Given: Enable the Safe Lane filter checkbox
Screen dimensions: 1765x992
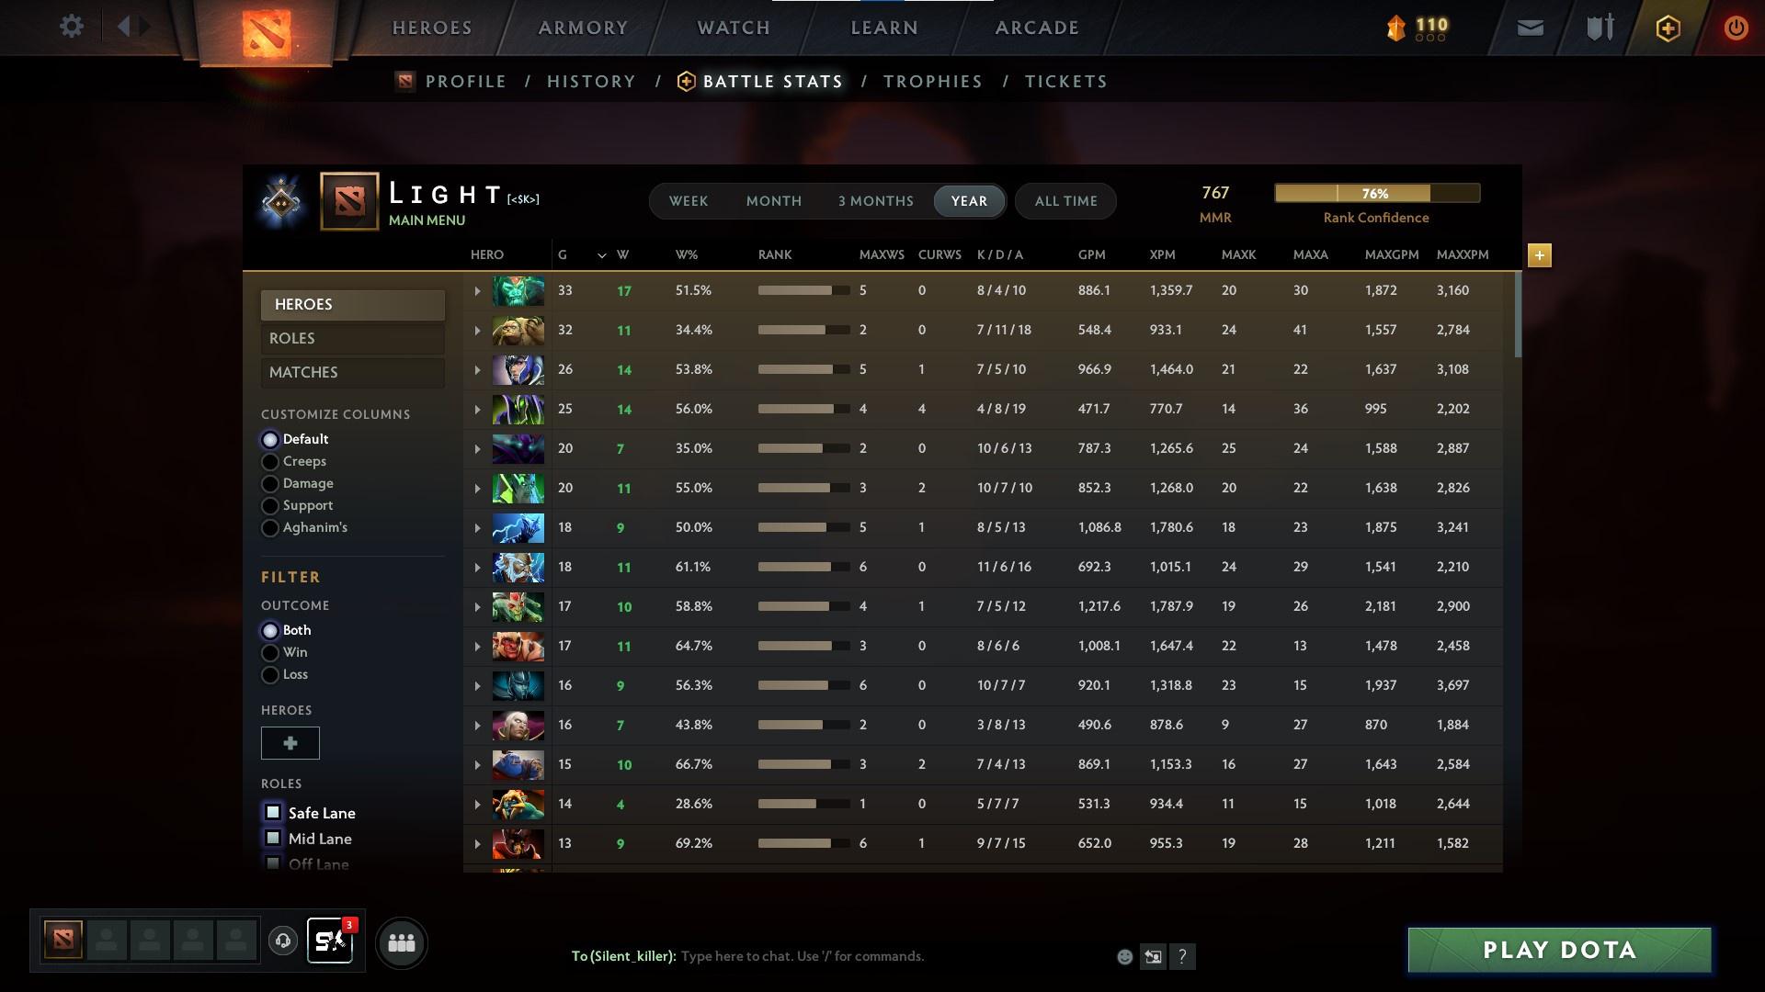Looking at the screenshot, I should tap(272, 812).
